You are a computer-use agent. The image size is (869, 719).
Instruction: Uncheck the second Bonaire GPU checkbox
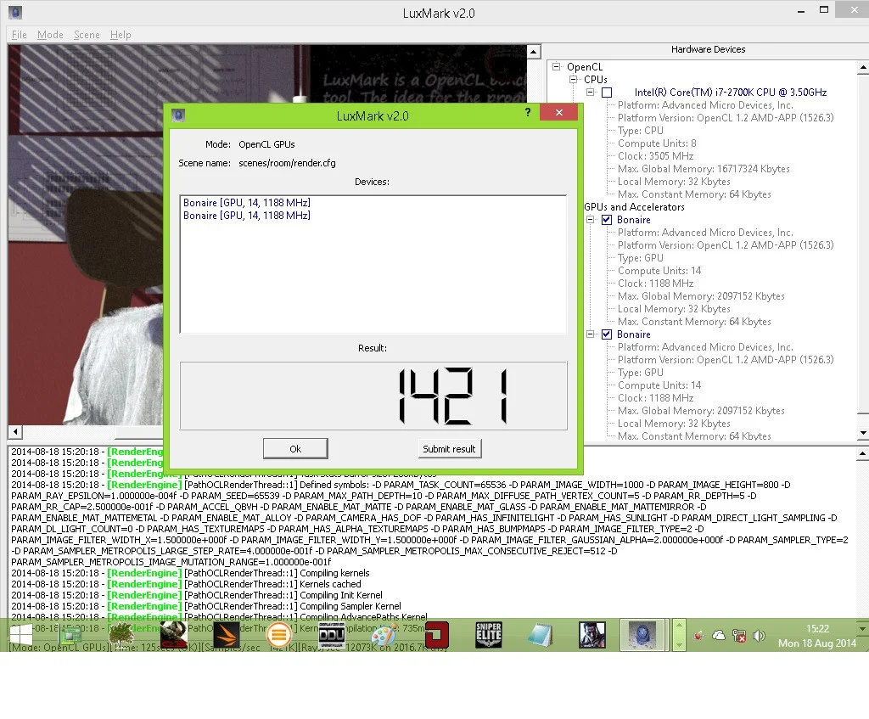pyautogui.click(x=607, y=334)
